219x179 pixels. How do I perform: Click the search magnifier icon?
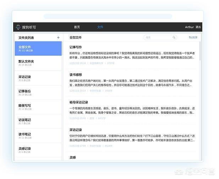(174, 37)
